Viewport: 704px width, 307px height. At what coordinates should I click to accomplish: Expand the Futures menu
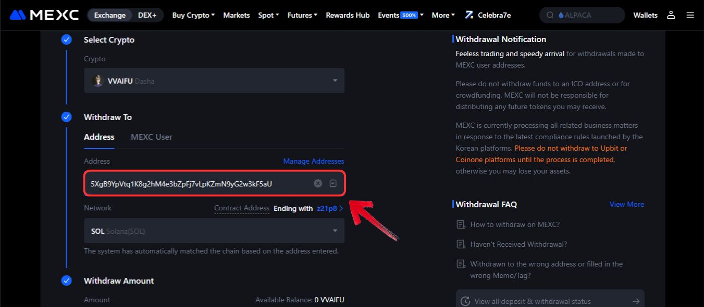[302, 15]
